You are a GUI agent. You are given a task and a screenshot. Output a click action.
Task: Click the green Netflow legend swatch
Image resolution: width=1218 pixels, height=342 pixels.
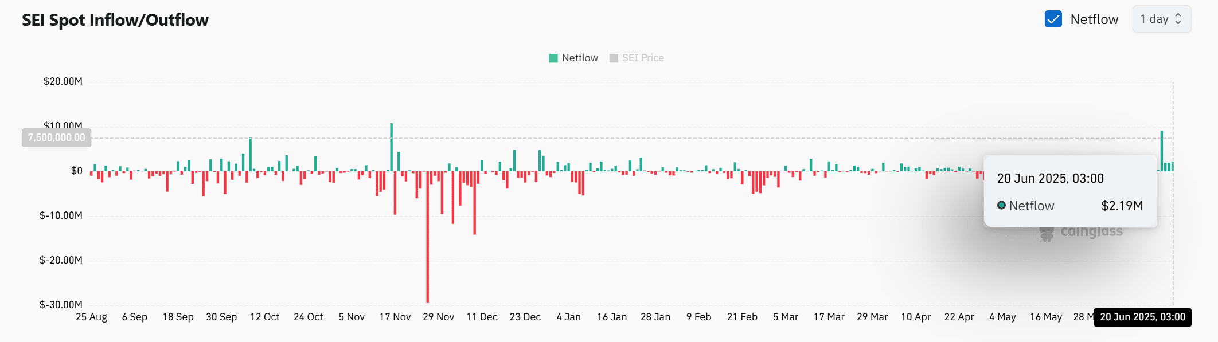point(553,58)
